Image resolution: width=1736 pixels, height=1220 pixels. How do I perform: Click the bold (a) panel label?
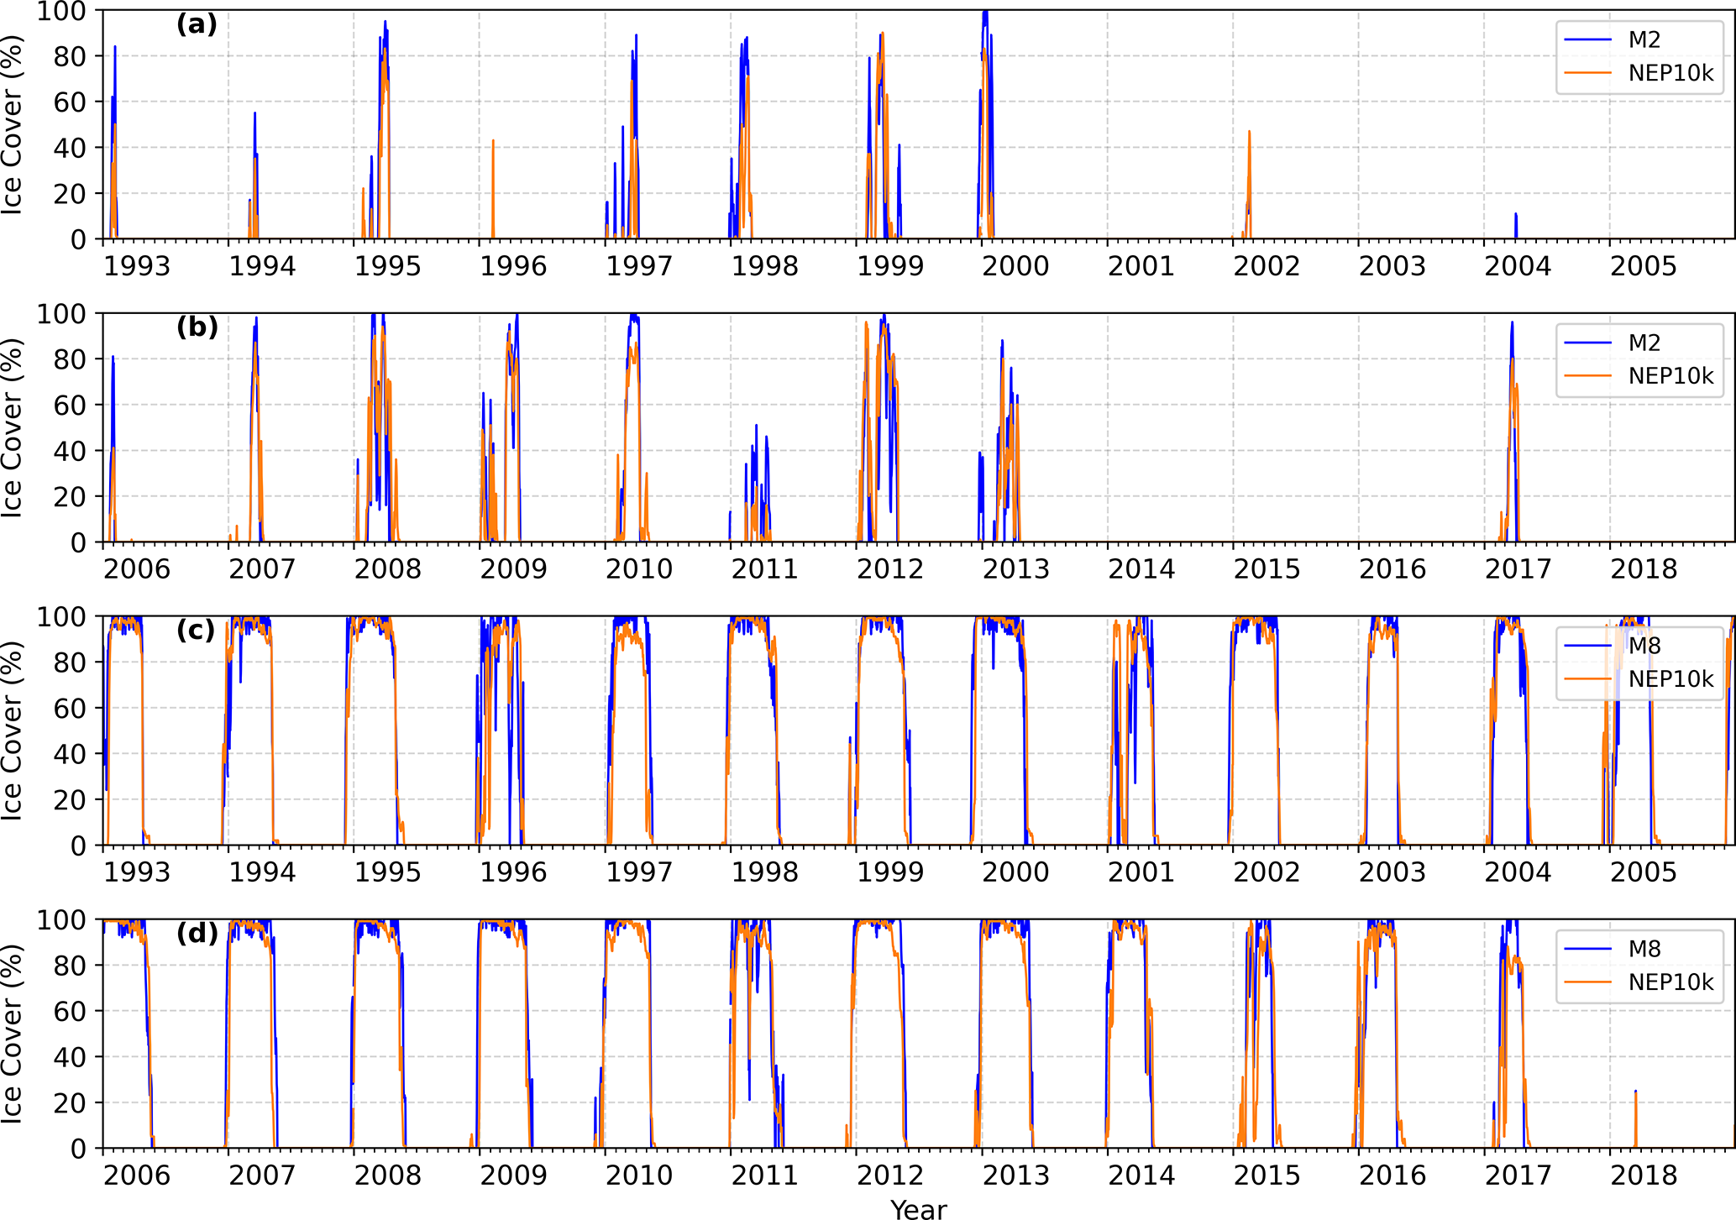pyautogui.click(x=197, y=24)
